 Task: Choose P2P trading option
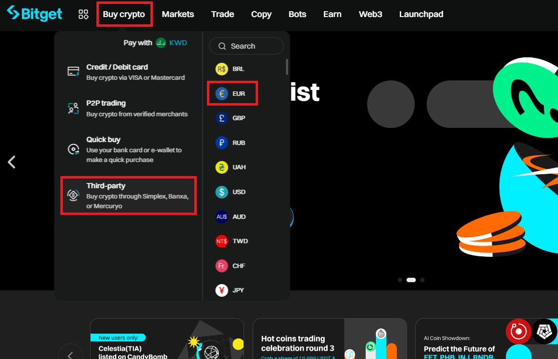tap(129, 108)
